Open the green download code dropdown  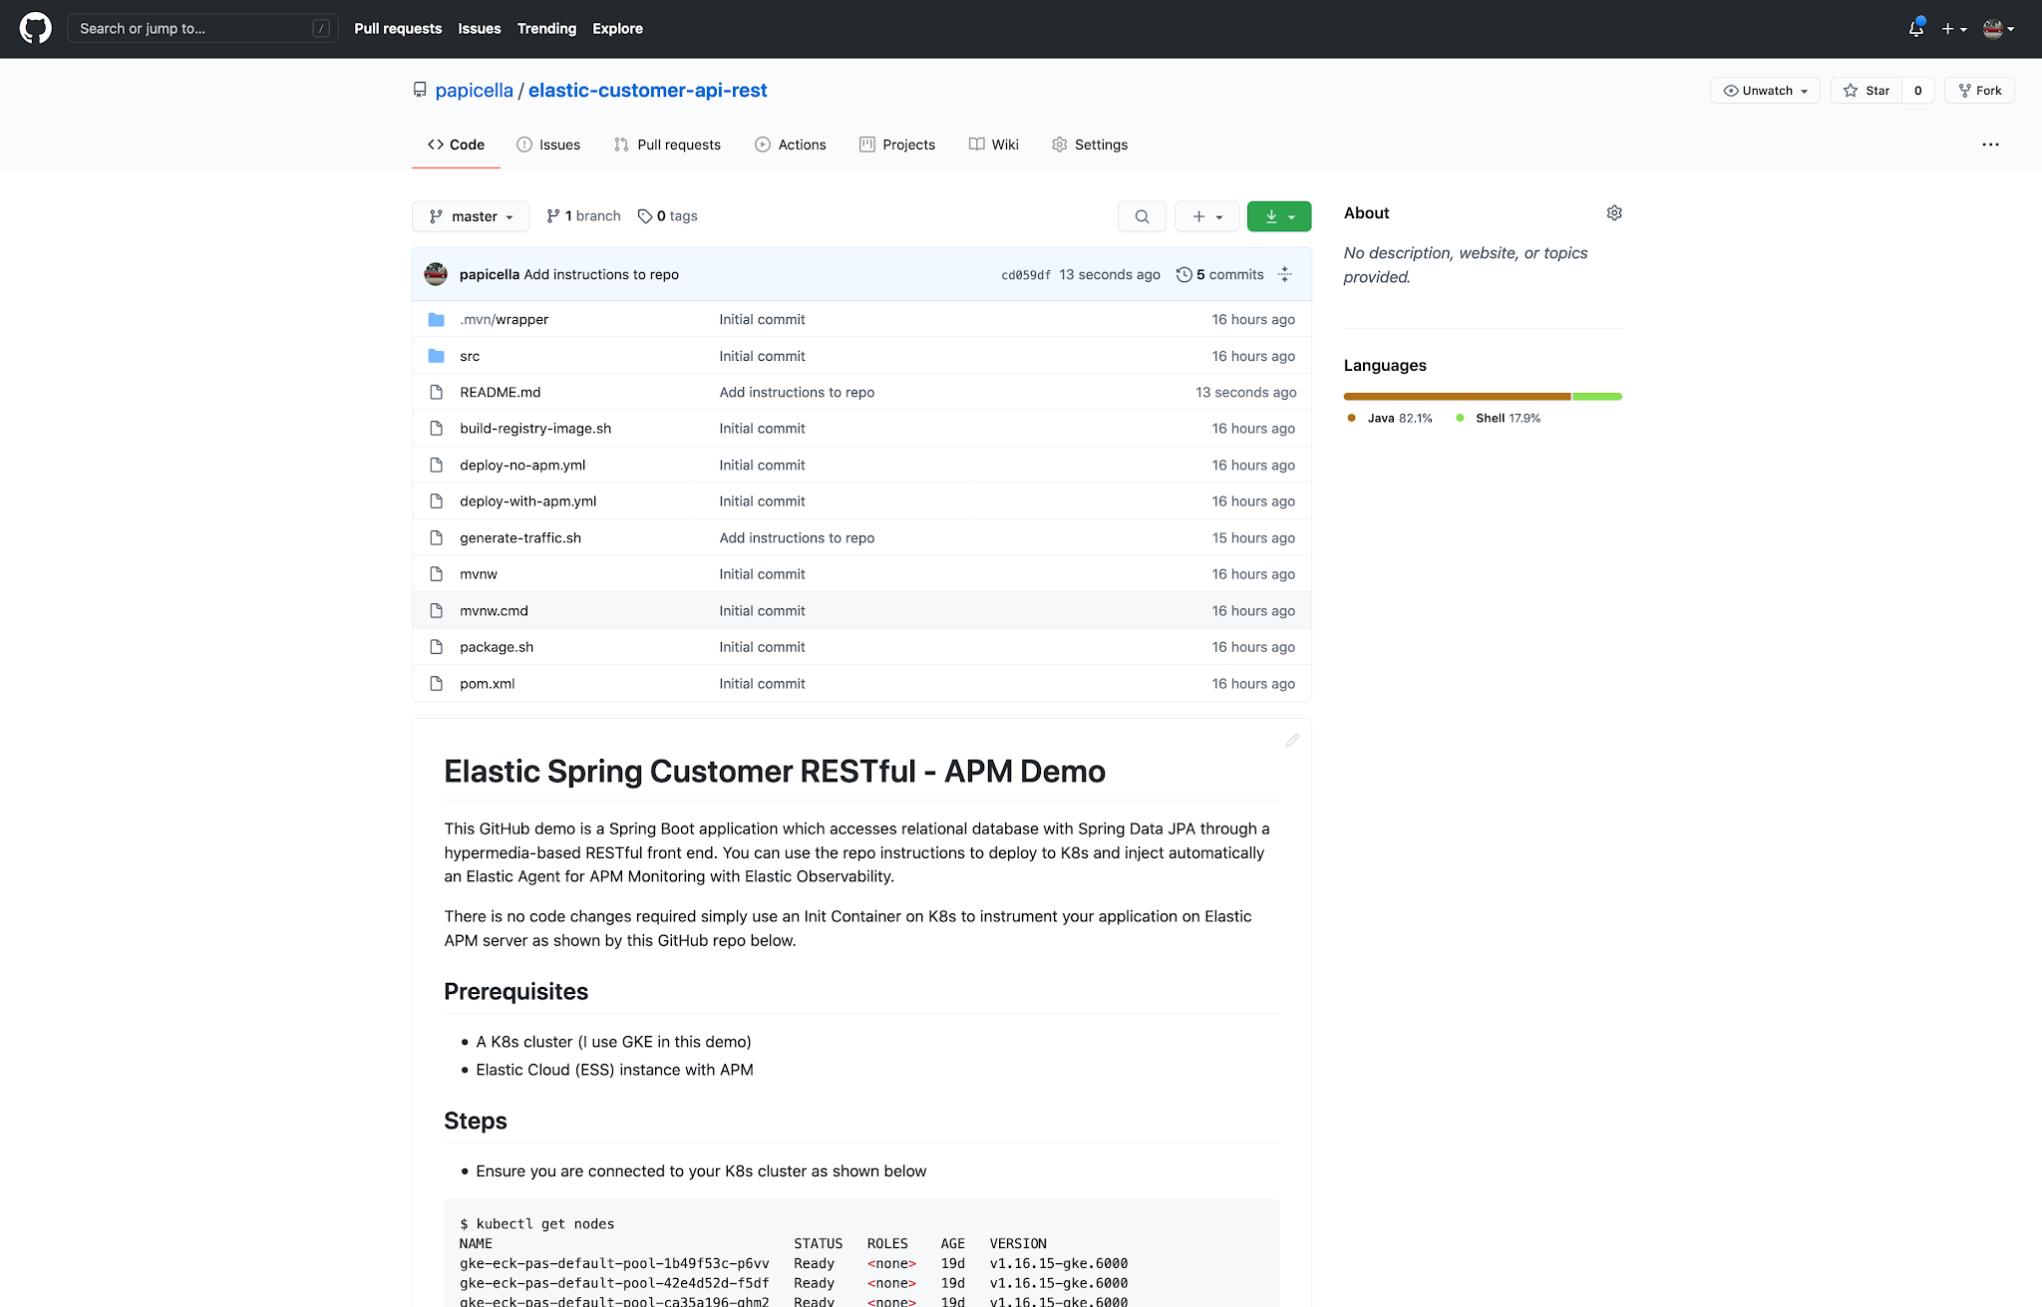[x=1279, y=216]
